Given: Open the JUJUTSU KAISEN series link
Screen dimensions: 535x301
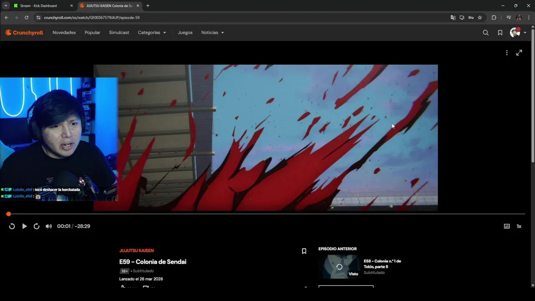Looking at the screenshot, I should pyautogui.click(x=136, y=250).
